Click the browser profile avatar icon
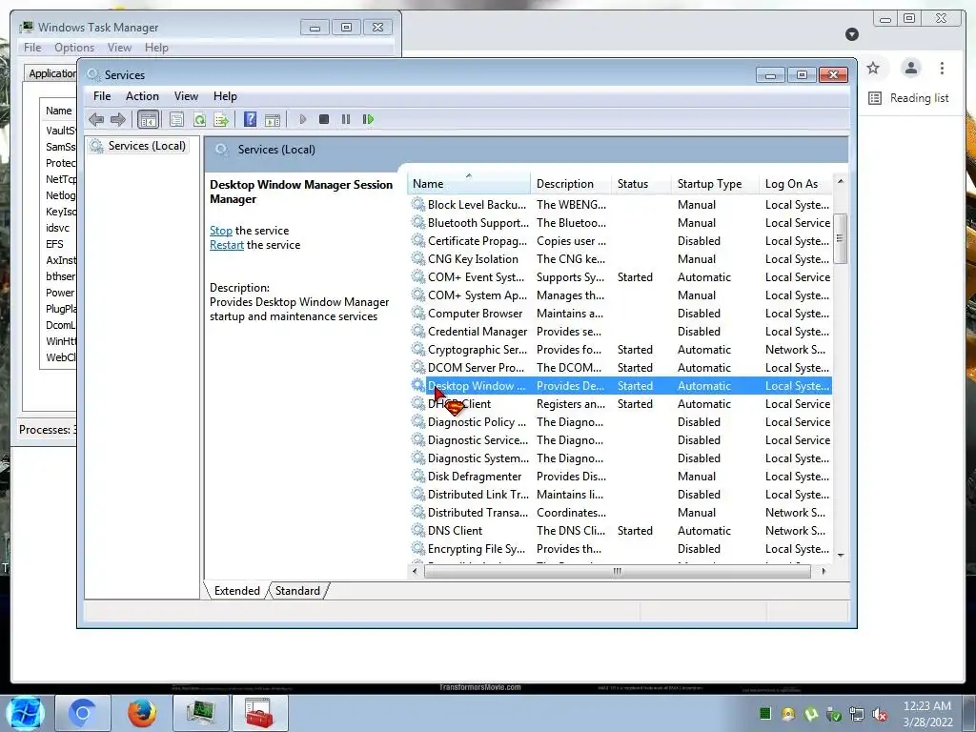976x732 pixels. (x=910, y=68)
